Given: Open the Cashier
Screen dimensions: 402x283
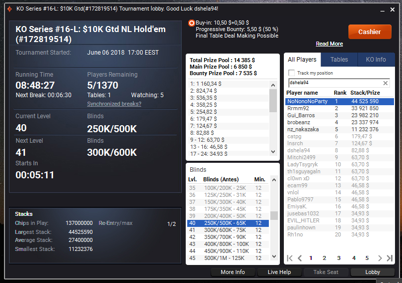Looking at the screenshot, I should click(x=369, y=32).
